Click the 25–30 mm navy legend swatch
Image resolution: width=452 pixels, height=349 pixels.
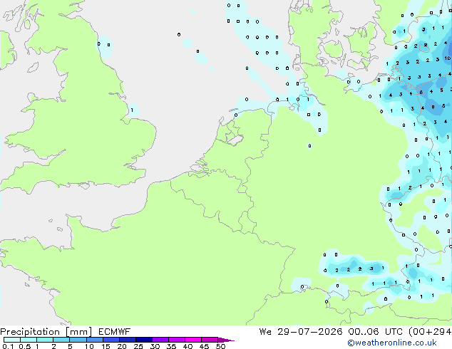click(x=143, y=340)
